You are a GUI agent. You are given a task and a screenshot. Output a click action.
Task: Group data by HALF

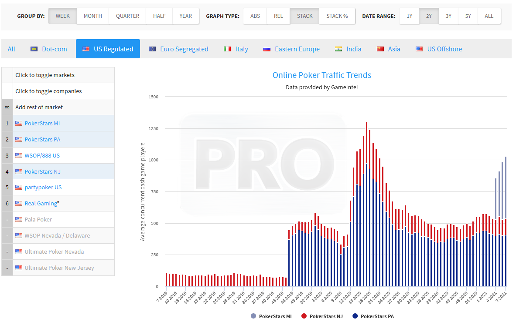[159, 16]
